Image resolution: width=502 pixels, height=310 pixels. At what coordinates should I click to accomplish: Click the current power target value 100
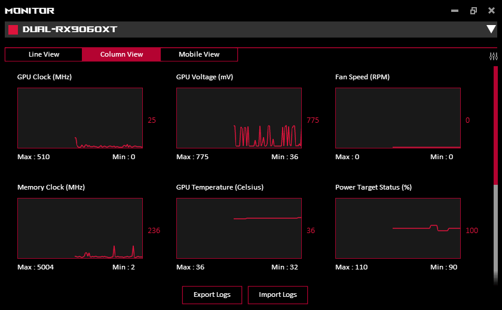(472, 231)
